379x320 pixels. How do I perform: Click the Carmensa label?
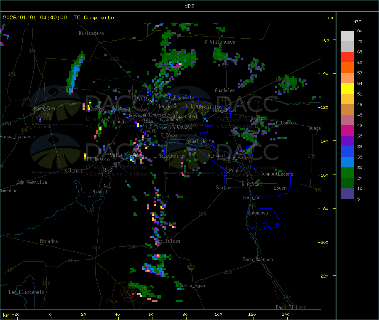(x=258, y=213)
